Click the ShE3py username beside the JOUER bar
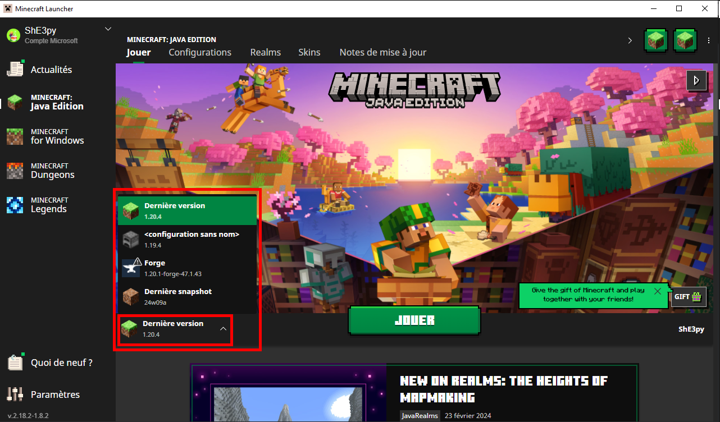This screenshot has width=720, height=422. coord(691,329)
